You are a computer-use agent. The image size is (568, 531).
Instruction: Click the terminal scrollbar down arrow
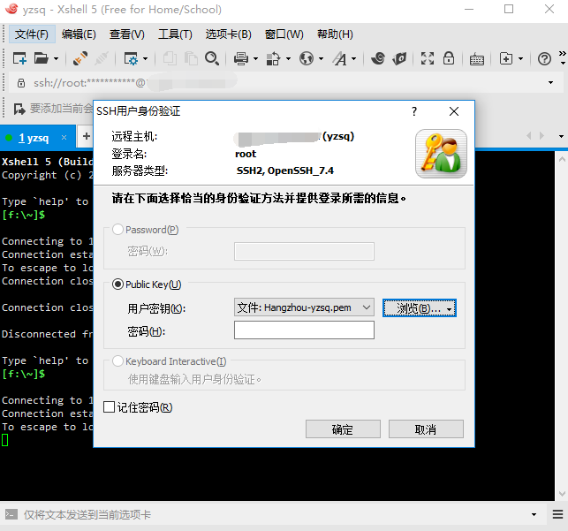[x=562, y=493]
